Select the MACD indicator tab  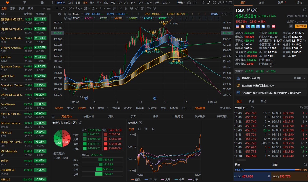coord(174,108)
